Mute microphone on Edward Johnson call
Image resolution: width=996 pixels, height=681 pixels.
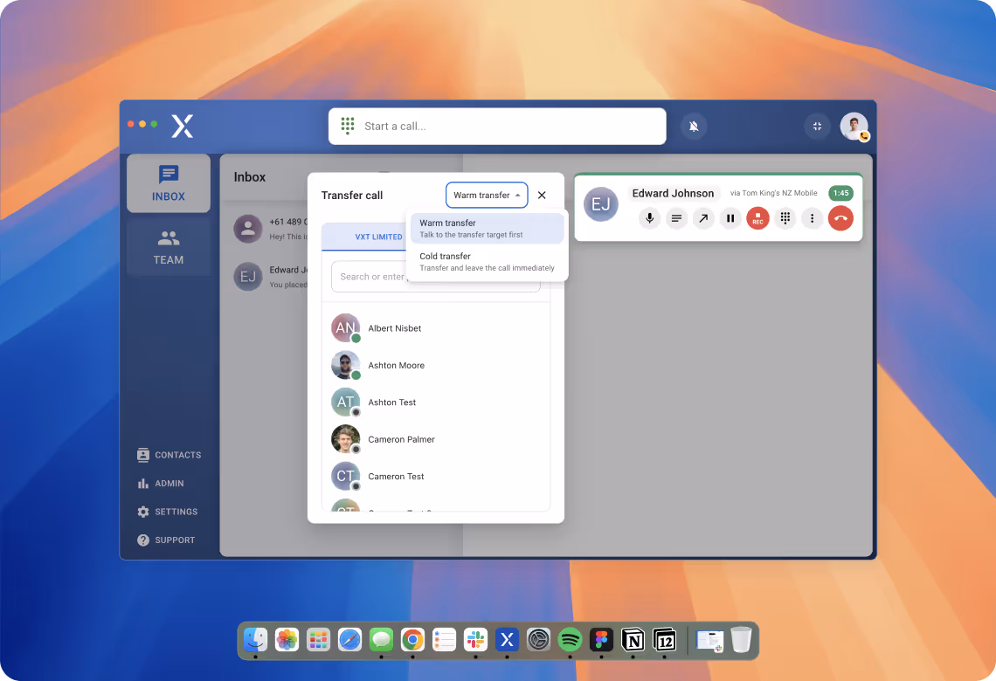tap(649, 218)
